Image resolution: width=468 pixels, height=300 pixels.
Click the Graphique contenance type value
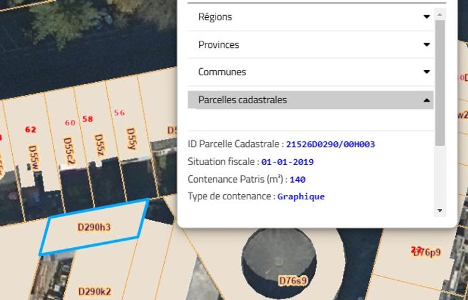301,196
